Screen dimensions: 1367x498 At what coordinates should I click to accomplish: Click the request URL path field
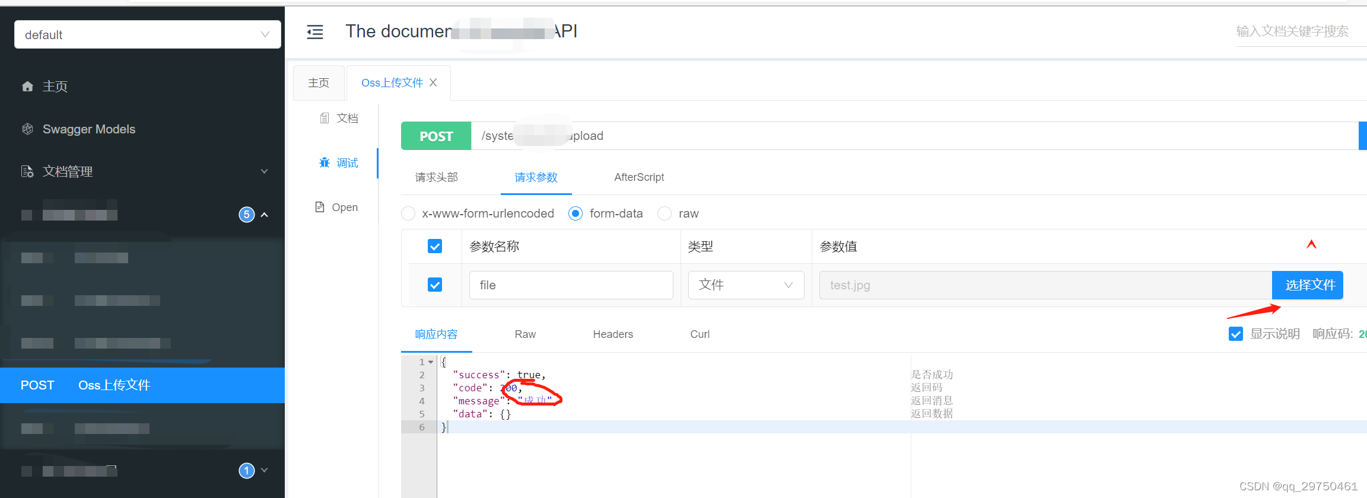click(x=915, y=136)
